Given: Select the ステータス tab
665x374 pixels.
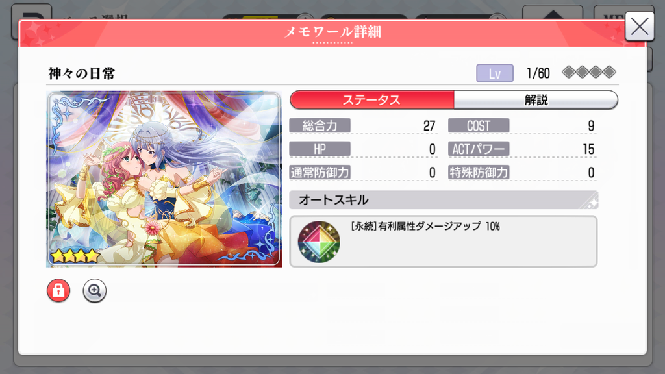Looking at the screenshot, I should click(372, 100).
